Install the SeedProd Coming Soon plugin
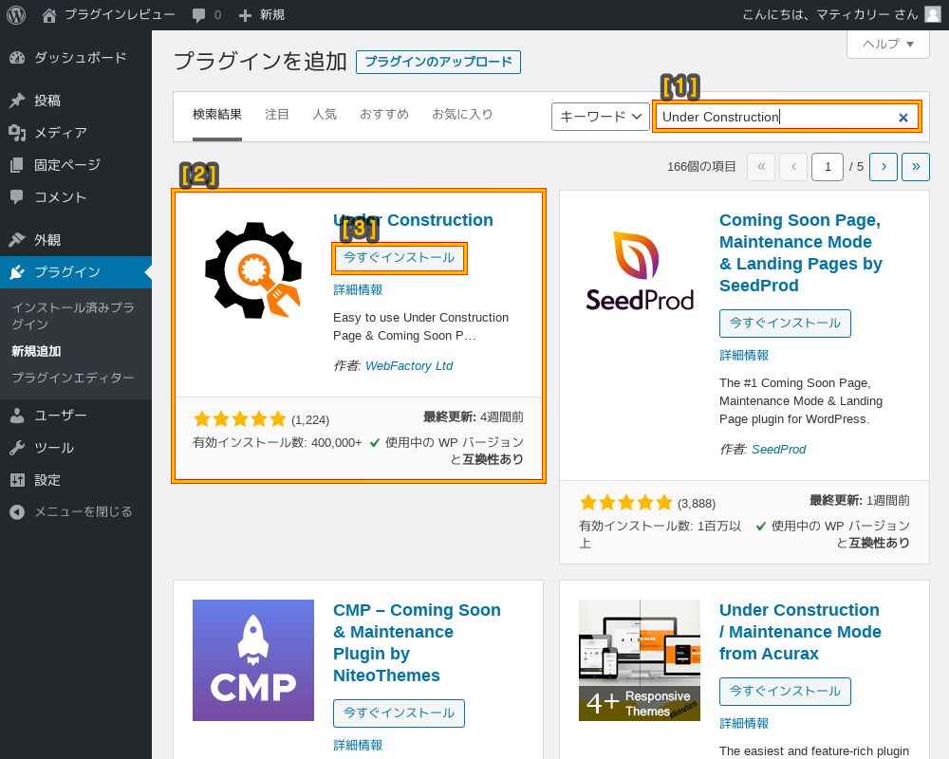The width and height of the screenshot is (949, 759). (785, 324)
